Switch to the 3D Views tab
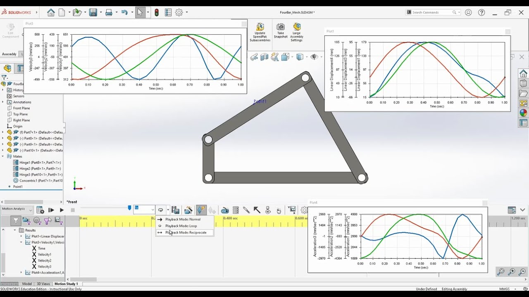529x297 pixels. 43,284
